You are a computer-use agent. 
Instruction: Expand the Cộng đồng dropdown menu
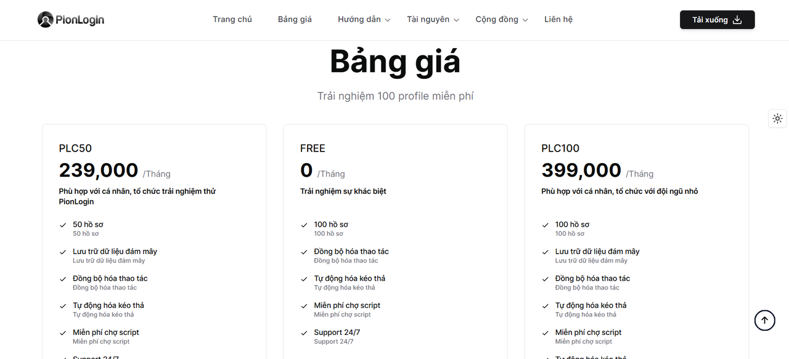(502, 20)
